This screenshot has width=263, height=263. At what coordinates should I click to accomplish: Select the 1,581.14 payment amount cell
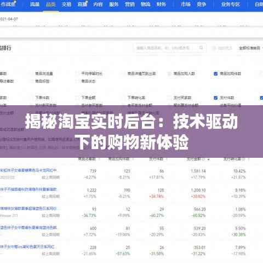pyautogui.click(x=198, y=171)
